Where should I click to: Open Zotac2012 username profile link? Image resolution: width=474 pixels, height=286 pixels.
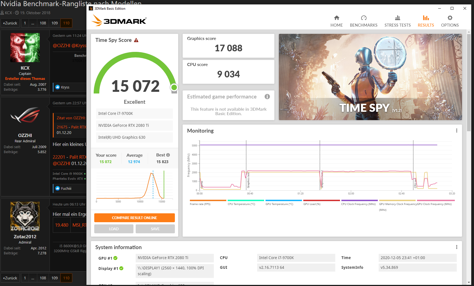click(x=25, y=237)
